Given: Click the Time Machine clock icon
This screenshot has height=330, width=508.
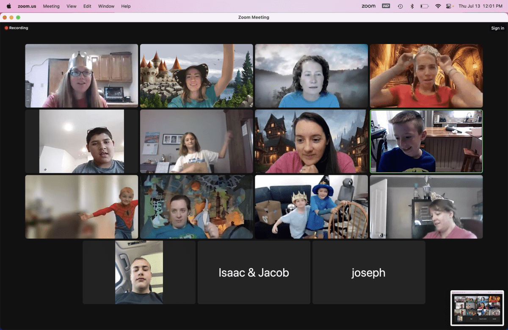Looking at the screenshot, I should 400,6.
